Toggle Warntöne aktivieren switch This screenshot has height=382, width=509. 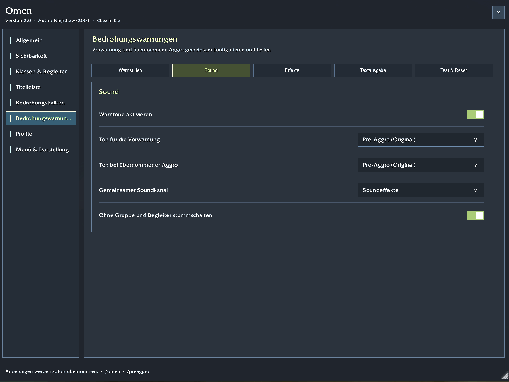click(x=476, y=114)
